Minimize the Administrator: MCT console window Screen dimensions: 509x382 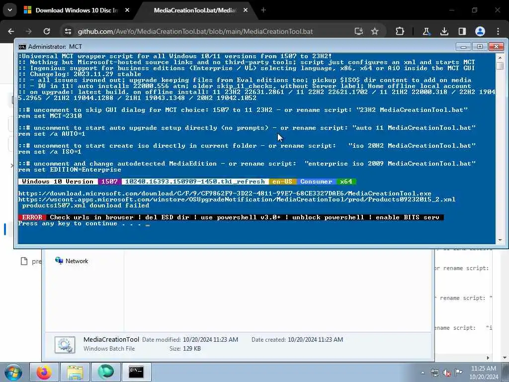[463, 47]
